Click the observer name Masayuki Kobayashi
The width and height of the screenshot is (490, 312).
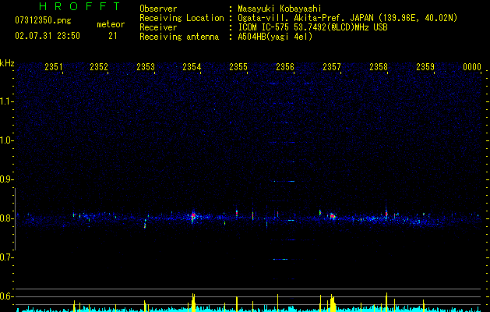280,9
